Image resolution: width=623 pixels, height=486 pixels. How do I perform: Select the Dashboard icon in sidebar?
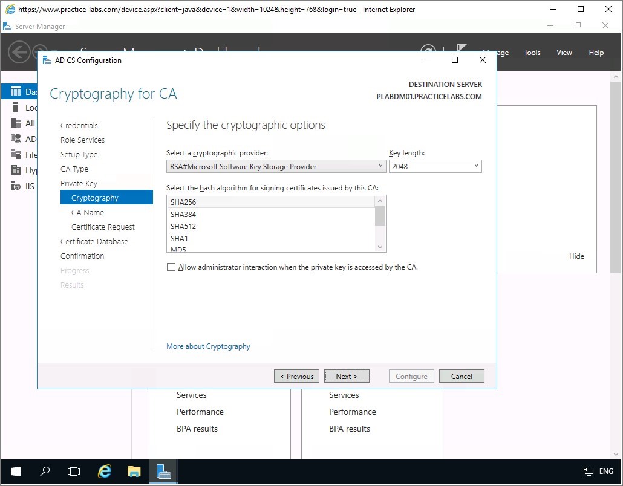point(16,92)
